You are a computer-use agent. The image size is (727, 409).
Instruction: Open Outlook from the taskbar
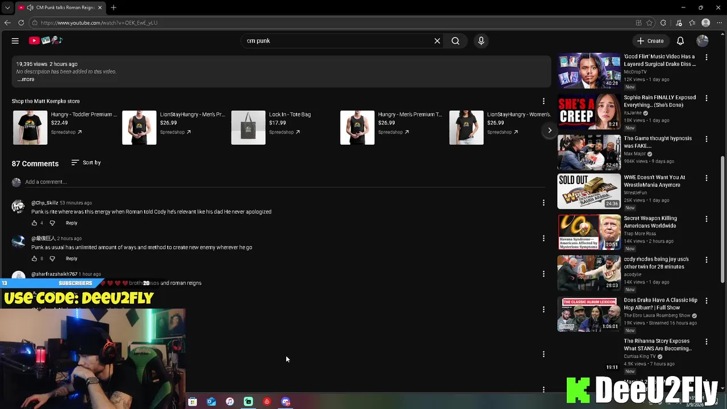(x=211, y=402)
